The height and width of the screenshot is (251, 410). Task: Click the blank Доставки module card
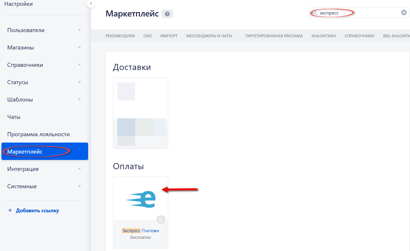pyautogui.click(x=140, y=113)
